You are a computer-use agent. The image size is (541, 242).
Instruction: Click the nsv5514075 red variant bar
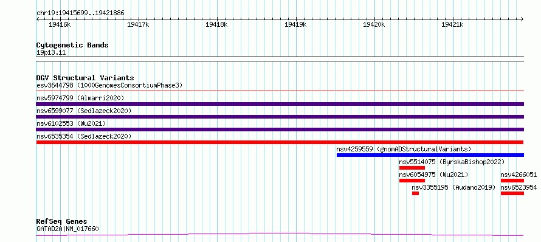pos(412,168)
